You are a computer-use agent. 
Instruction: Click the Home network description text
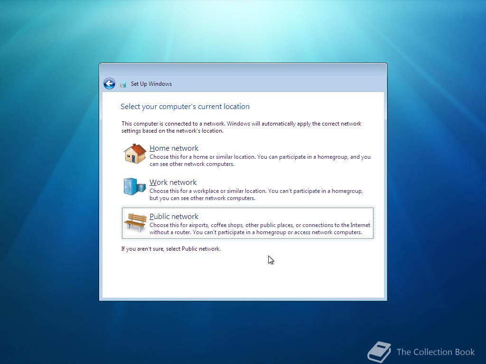(x=260, y=160)
